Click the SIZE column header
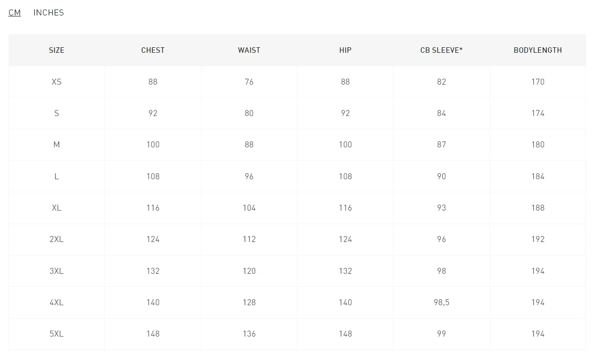Image resolution: width=592 pixels, height=356 pixels. tap(57, 50)
